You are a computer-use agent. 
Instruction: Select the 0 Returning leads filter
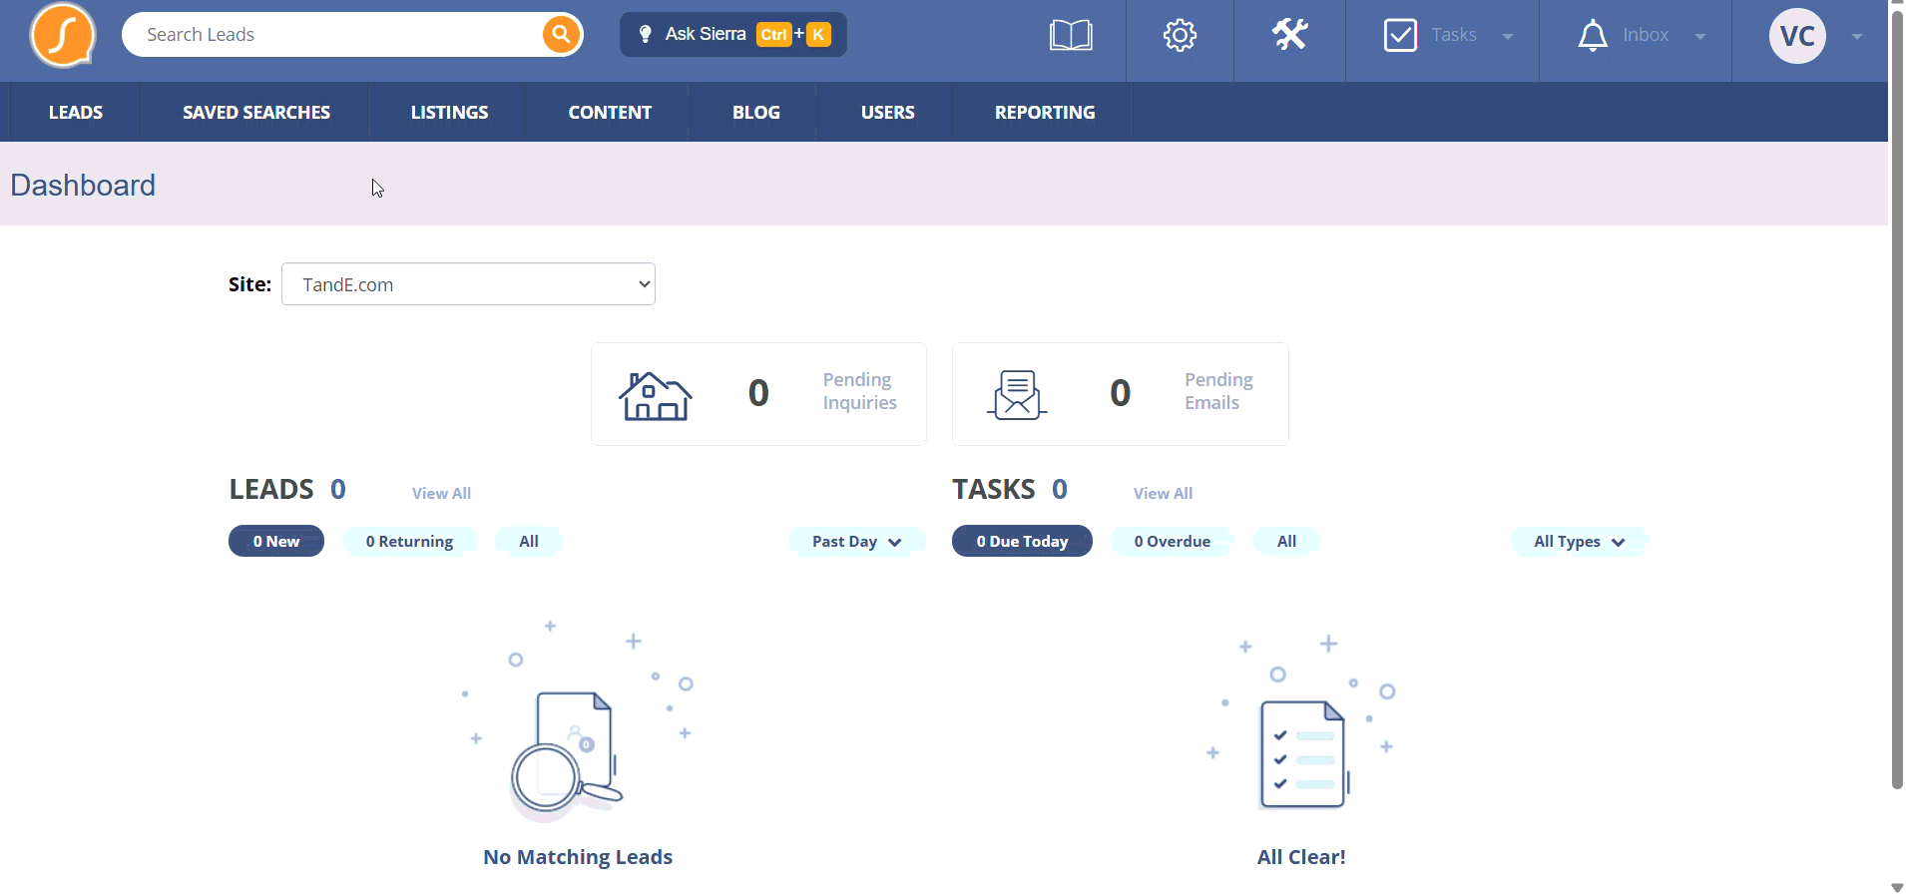click(x=409, y=542)
